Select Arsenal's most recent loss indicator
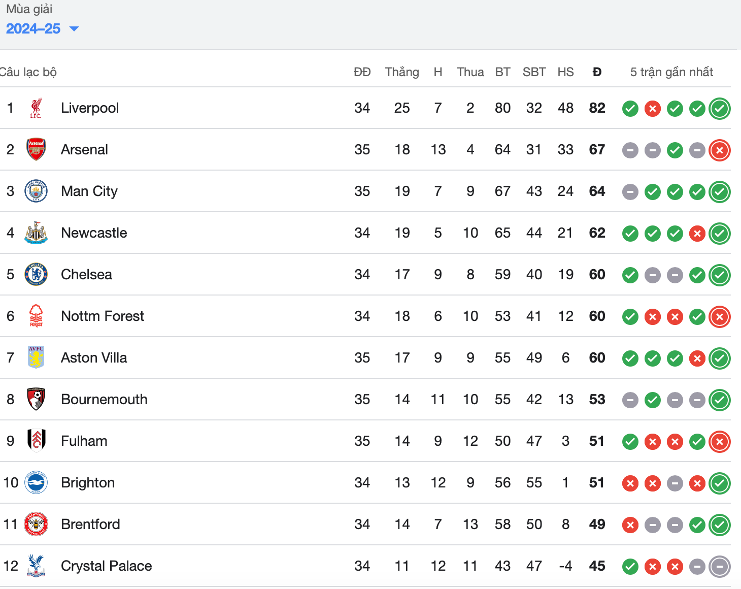 point(720,150)
